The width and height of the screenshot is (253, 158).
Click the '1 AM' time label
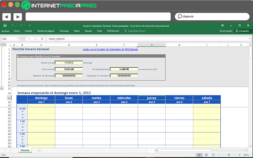point(22,121)
